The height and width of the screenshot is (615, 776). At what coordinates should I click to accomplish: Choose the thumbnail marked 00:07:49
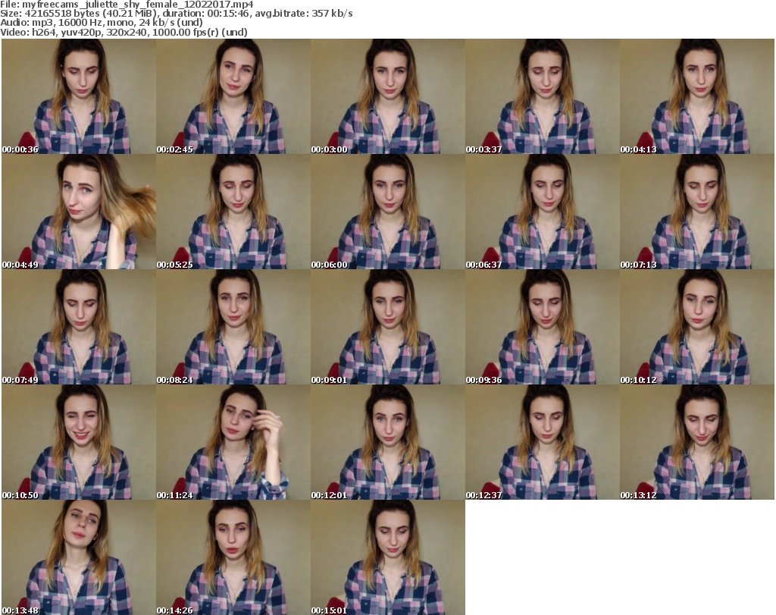(79, 327)
